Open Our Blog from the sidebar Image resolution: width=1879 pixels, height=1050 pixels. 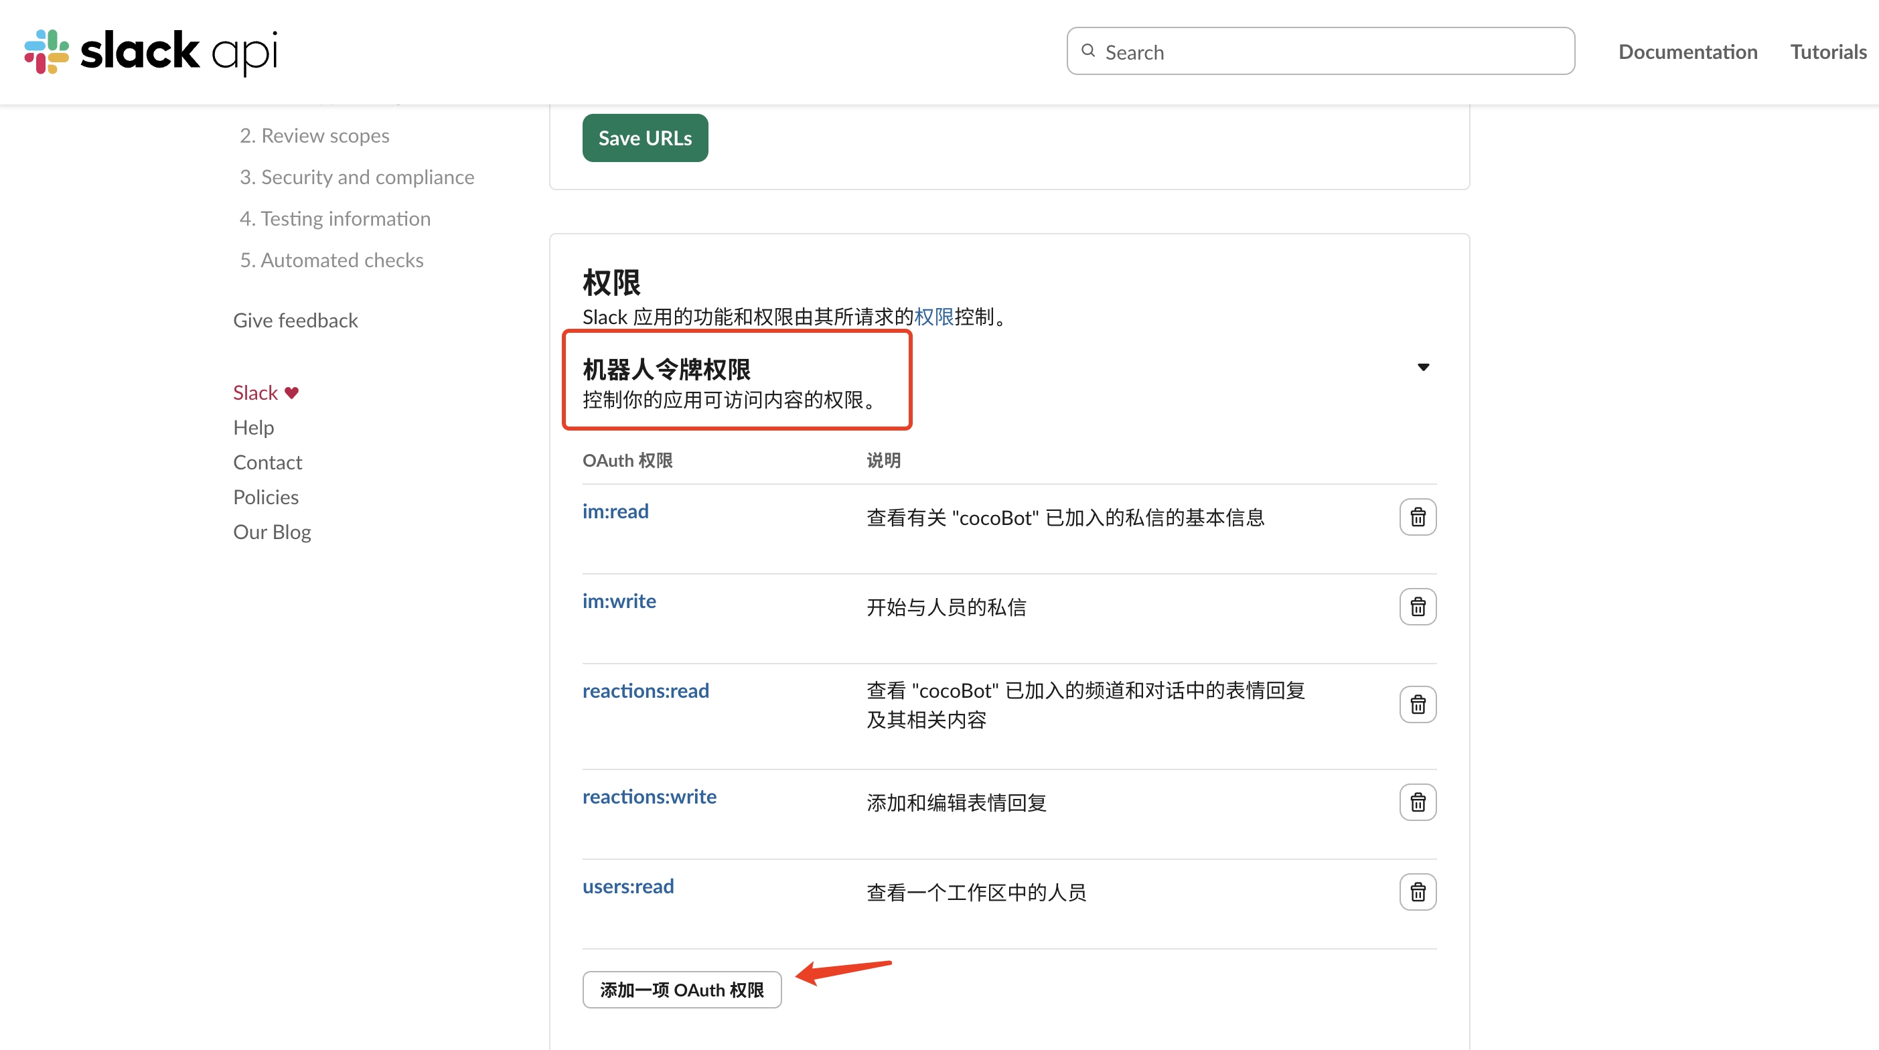click(x=271, y=531)
